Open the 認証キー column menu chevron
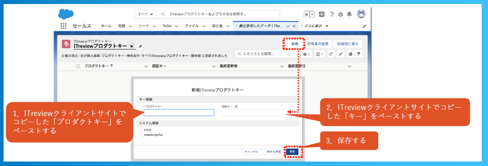This screenshot has height=166, width=488. 214,67
